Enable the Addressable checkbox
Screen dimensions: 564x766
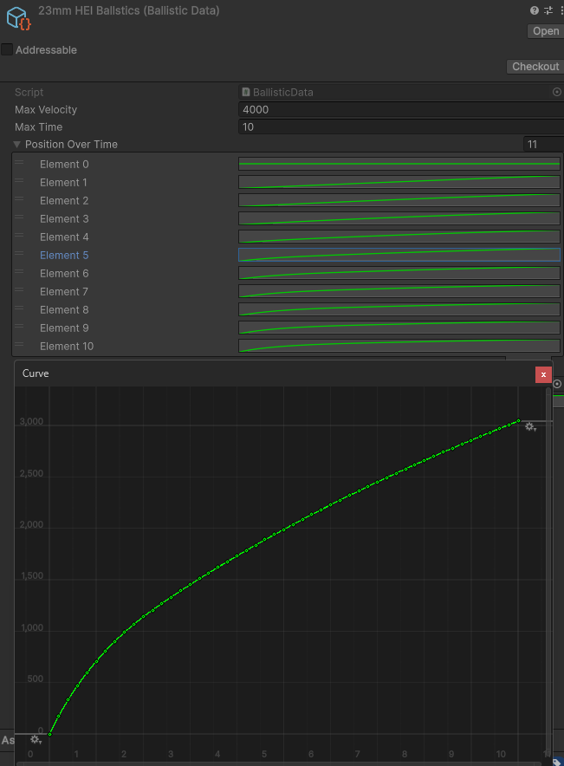pos(8,49)
